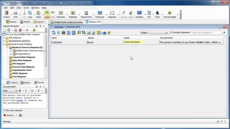Open the Project scope dropdown
Screen dimensions: 230x129
pos(154,33)
